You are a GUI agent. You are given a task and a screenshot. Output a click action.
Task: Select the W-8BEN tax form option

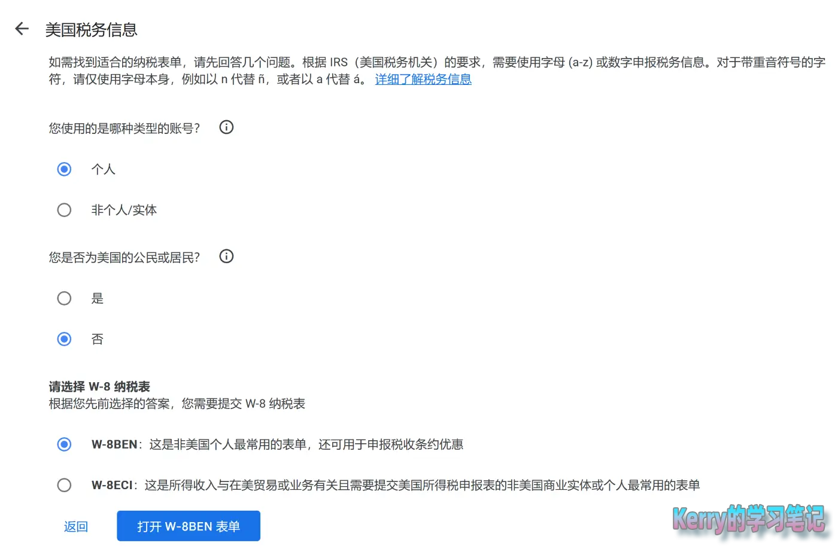pyautogui.click(x=64, y=444)
